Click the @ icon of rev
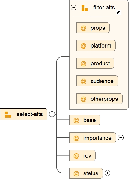Image resolution: width=129 pixels, height=181 pixels. point(76,156)
